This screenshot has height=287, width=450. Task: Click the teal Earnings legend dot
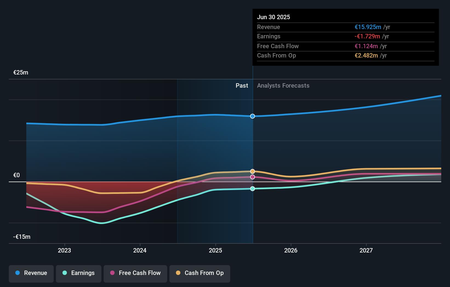65,273
